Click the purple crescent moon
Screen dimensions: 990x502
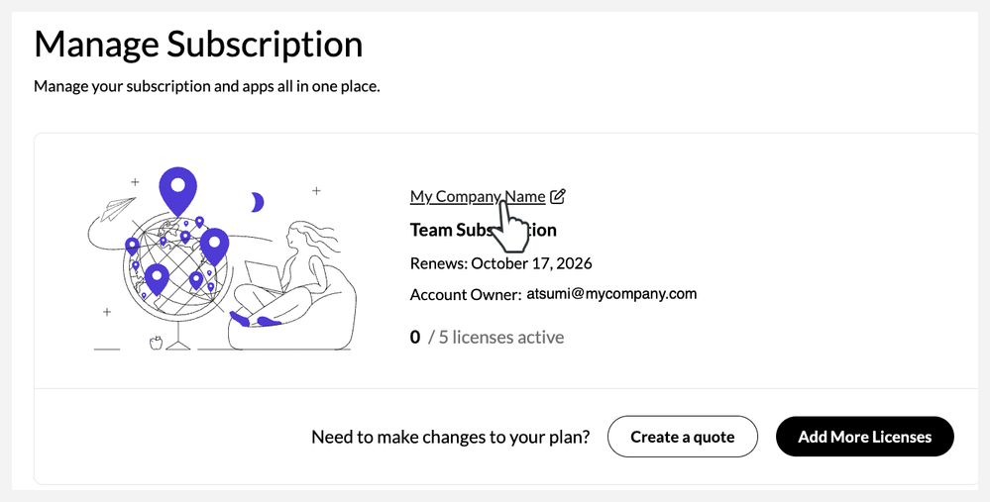(258, 202)
